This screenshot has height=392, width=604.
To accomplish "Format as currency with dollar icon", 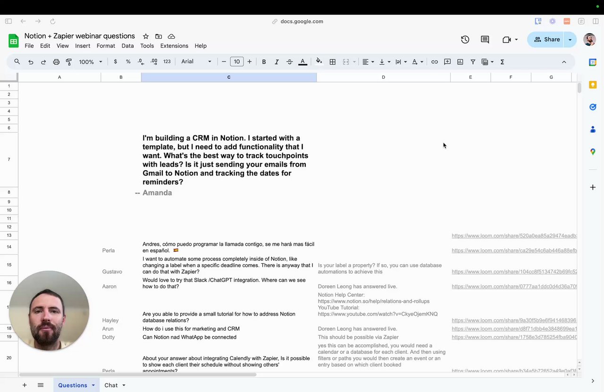I will [115, 62].
